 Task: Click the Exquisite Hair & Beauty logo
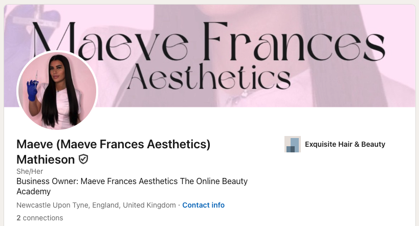coord(292,144)
